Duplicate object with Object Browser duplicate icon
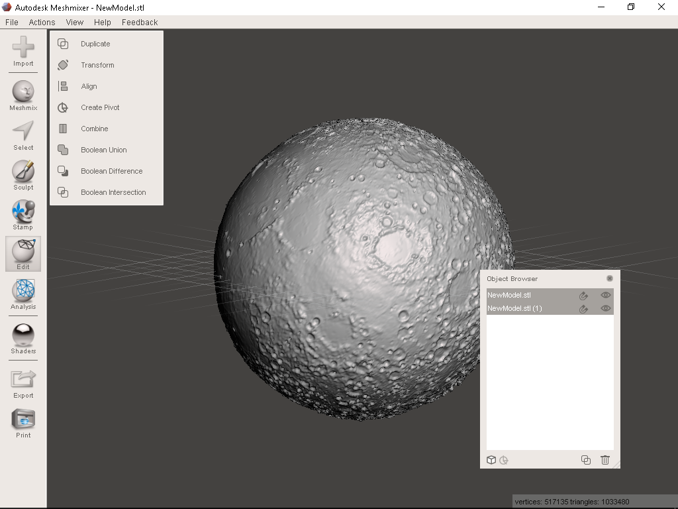Image resolution: width=678 pixels, height=509 pixels. click(585, 460)
